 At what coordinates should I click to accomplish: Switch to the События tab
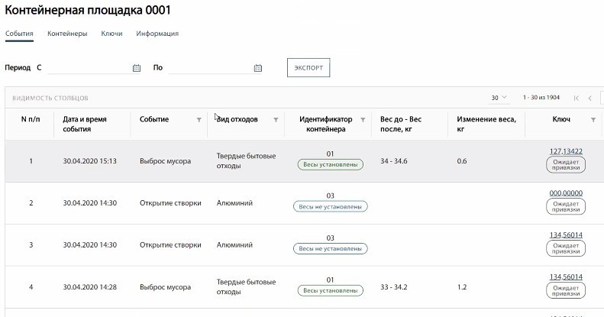[x=19, y=34]
